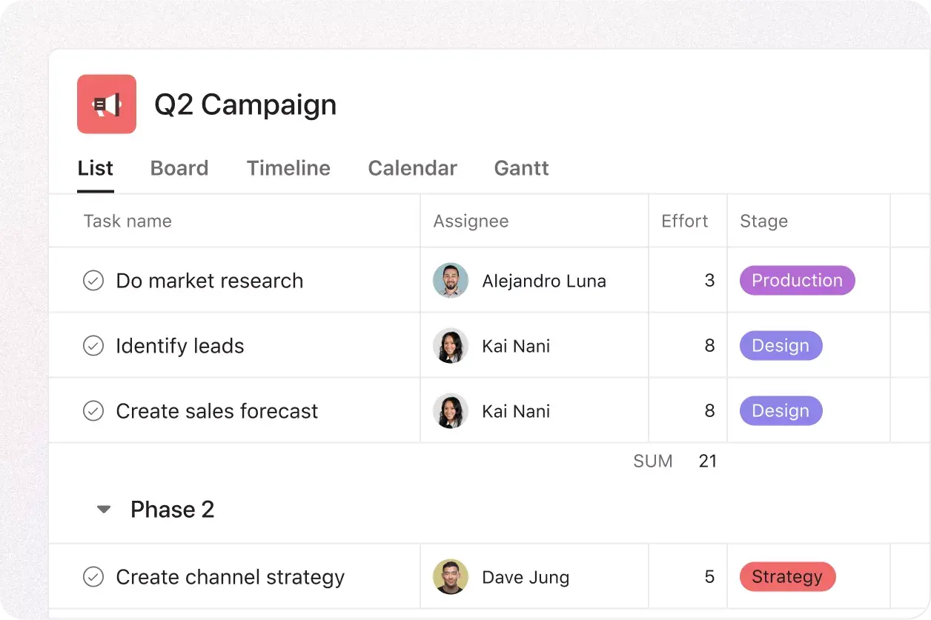Collapse the Phase 2 section

coord(104,509)
